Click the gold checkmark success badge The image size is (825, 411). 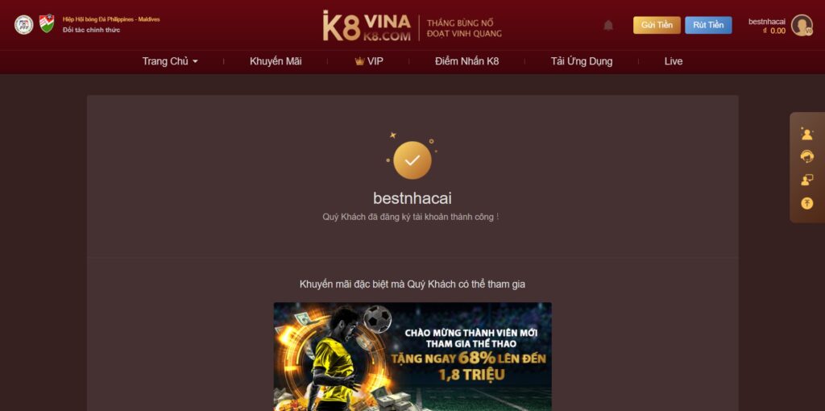click(x=412, y=160)
